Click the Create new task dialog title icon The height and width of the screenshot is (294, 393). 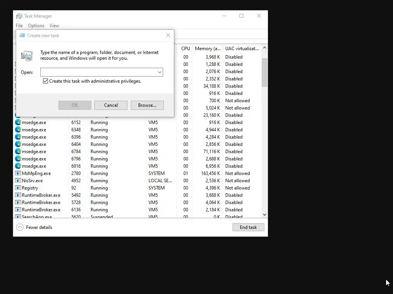pos(22,36)
